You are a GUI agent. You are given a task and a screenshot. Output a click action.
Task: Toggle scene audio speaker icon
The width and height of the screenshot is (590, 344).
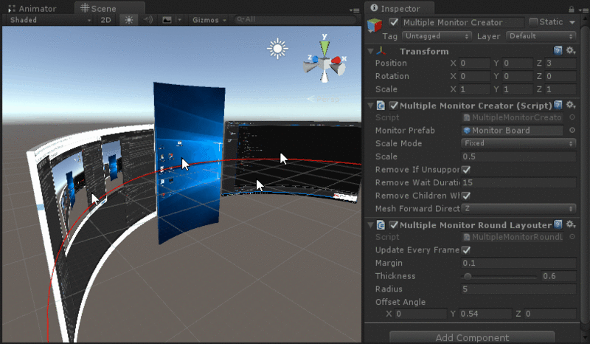(148, 20)
